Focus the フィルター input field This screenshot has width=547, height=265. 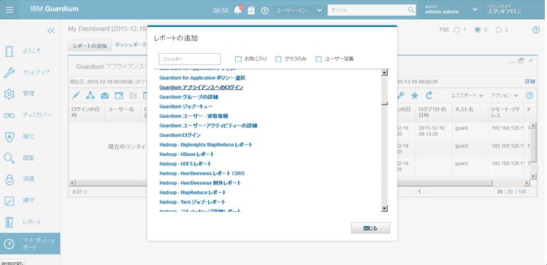[x=190, y=59]
